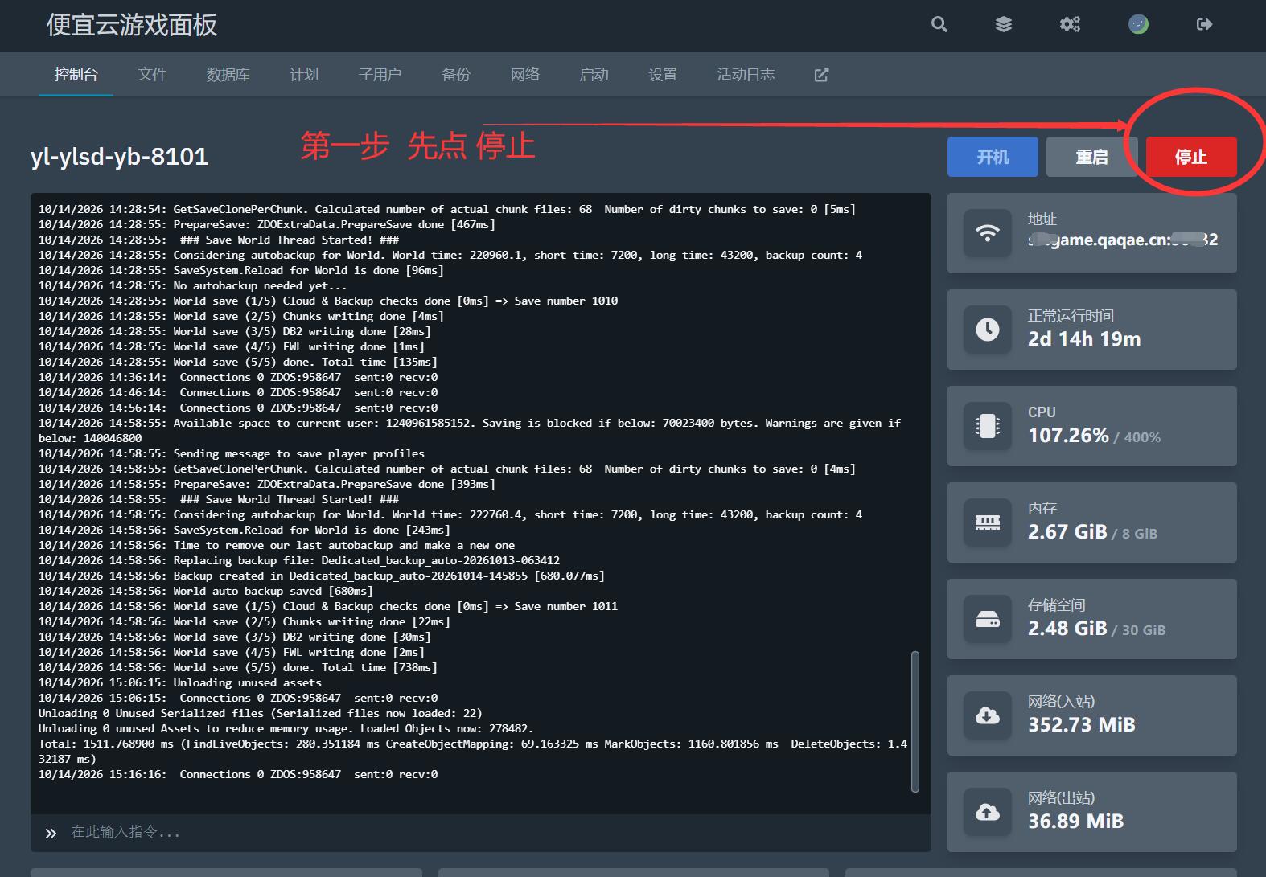The height and width of the screenshot is (877, 1266).
Task: Click the inbound value 352.73 MiB
Action: point(1082,725)
